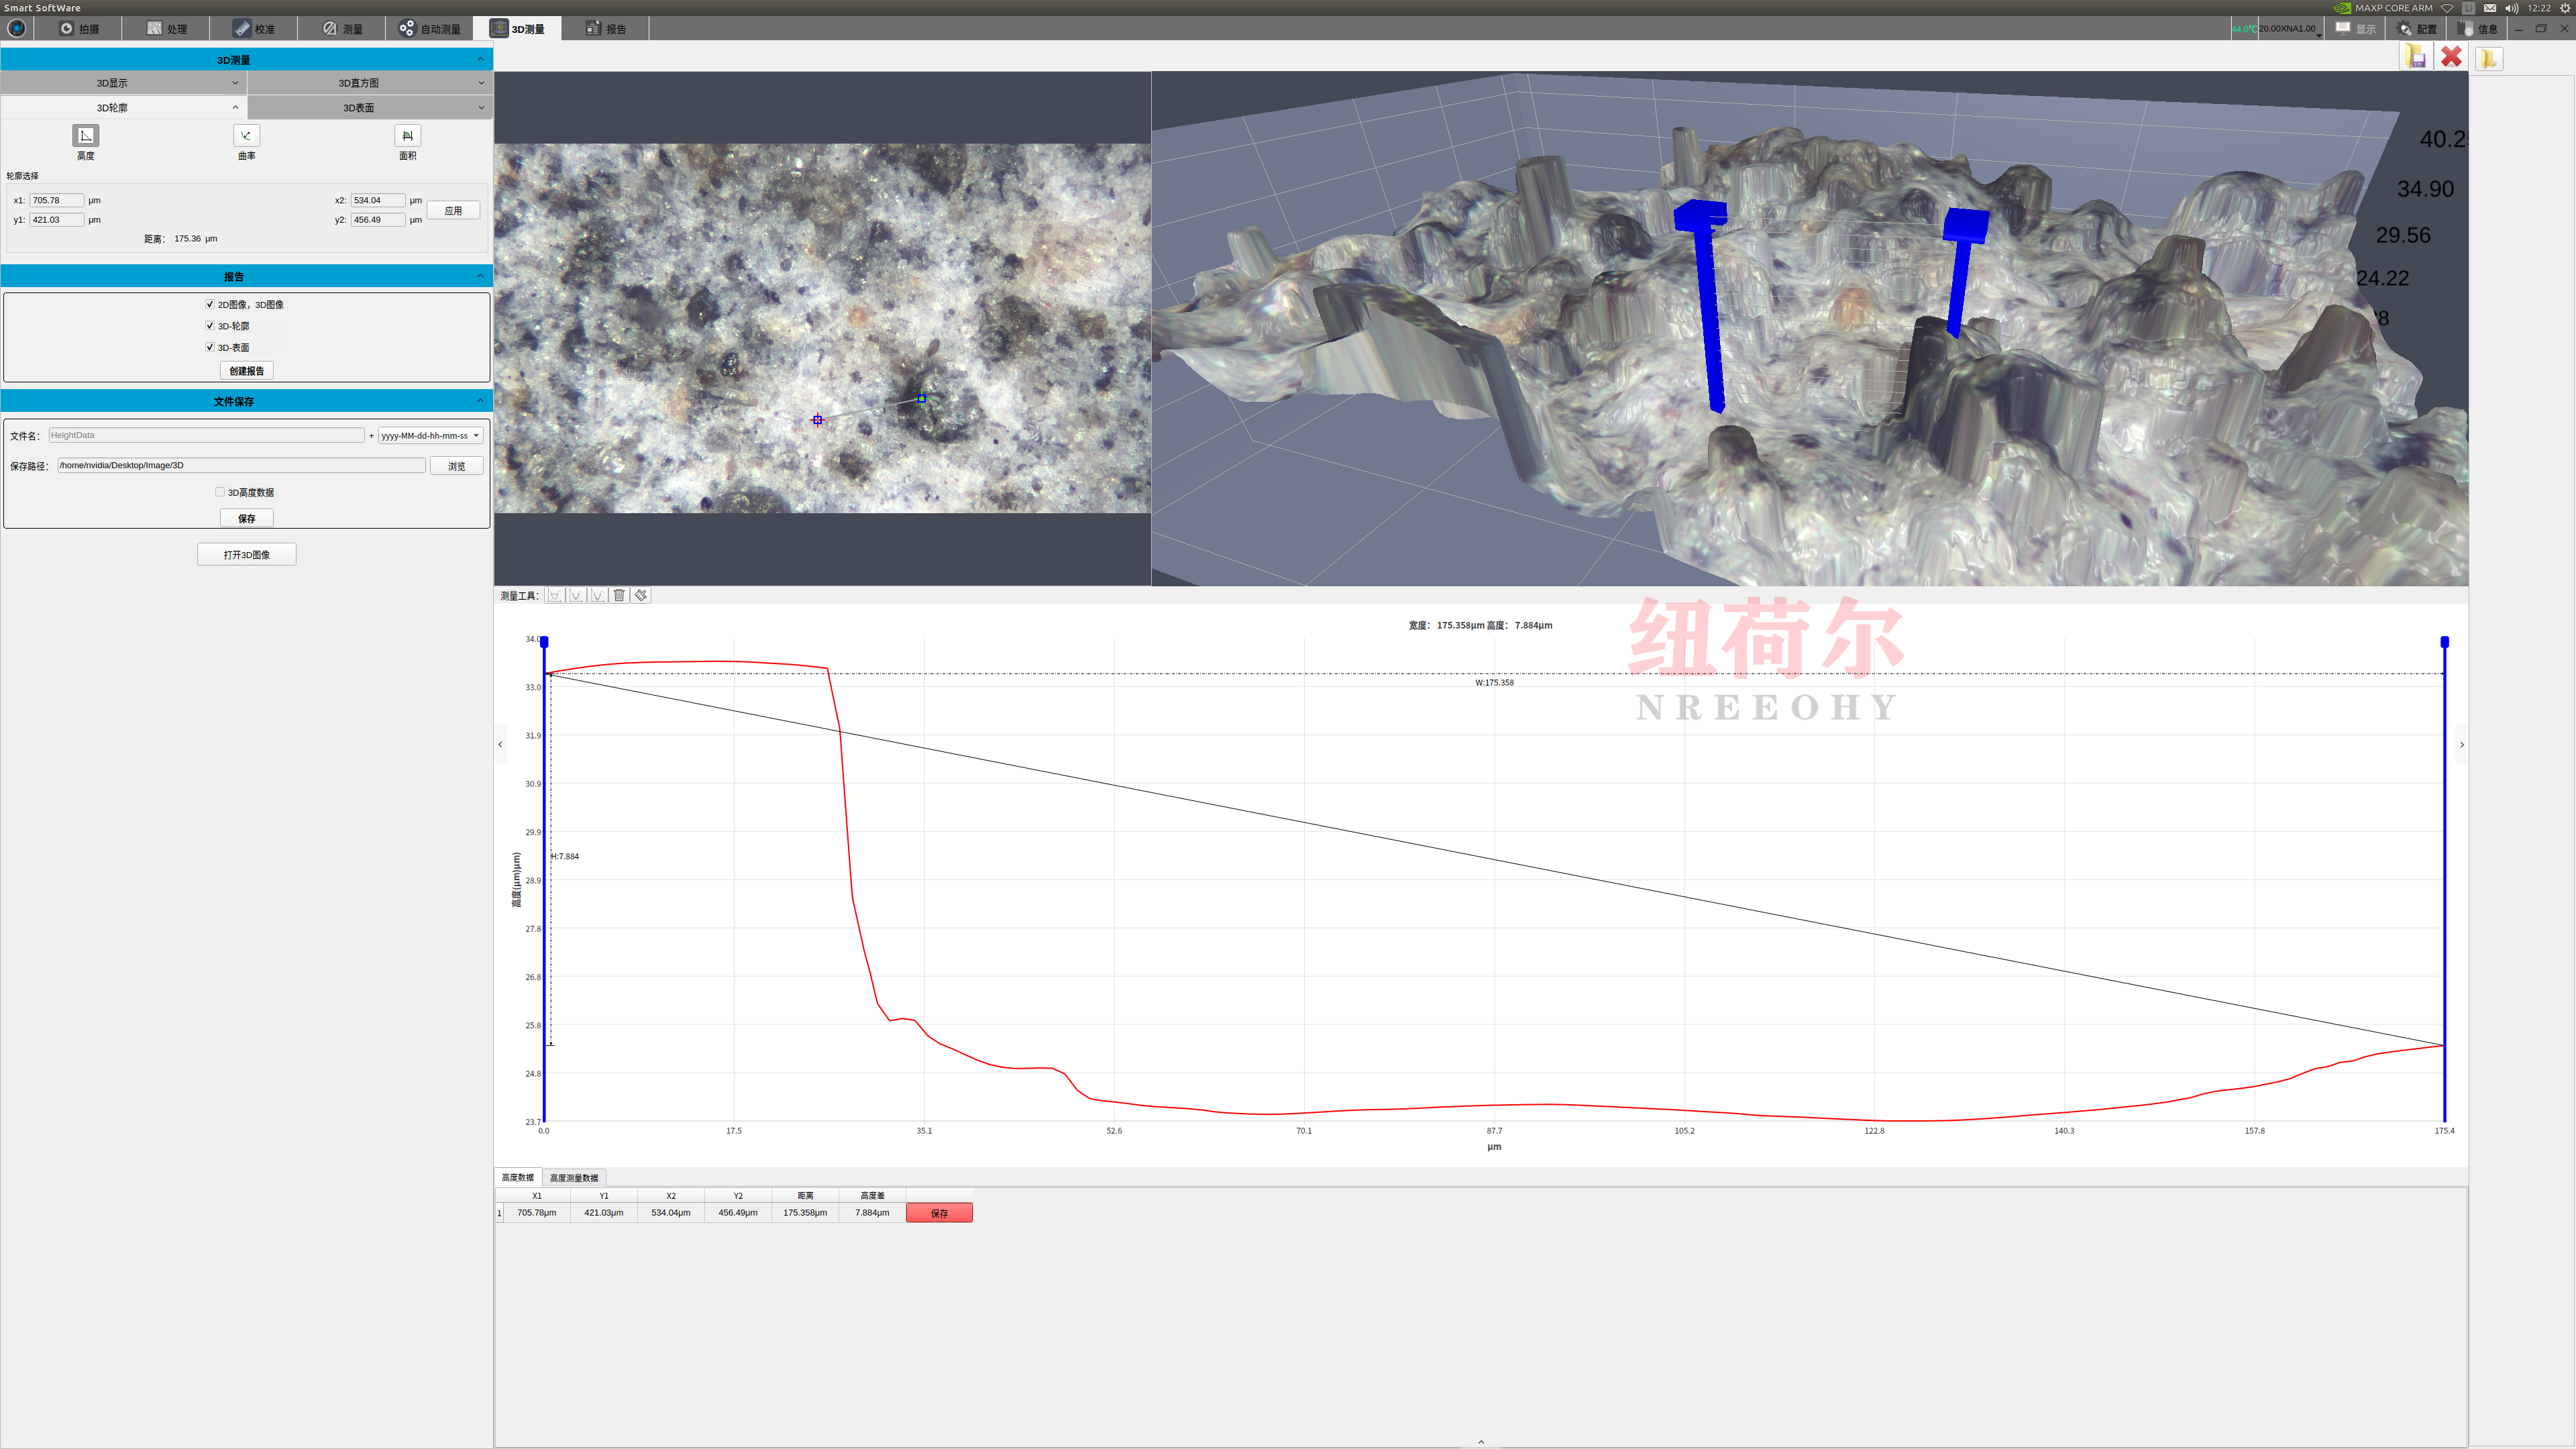Click the x1 coordinate input field

(56, 200)
